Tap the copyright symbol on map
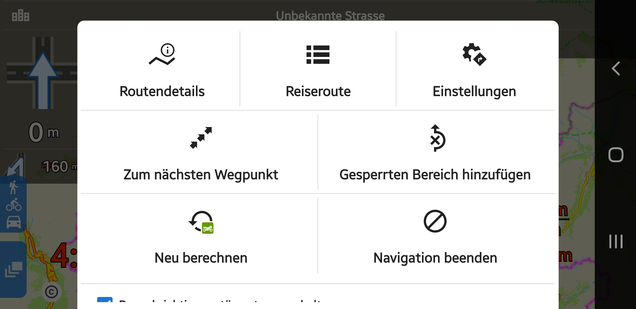This screenshot has height=309, width=636. click(52, 292)
